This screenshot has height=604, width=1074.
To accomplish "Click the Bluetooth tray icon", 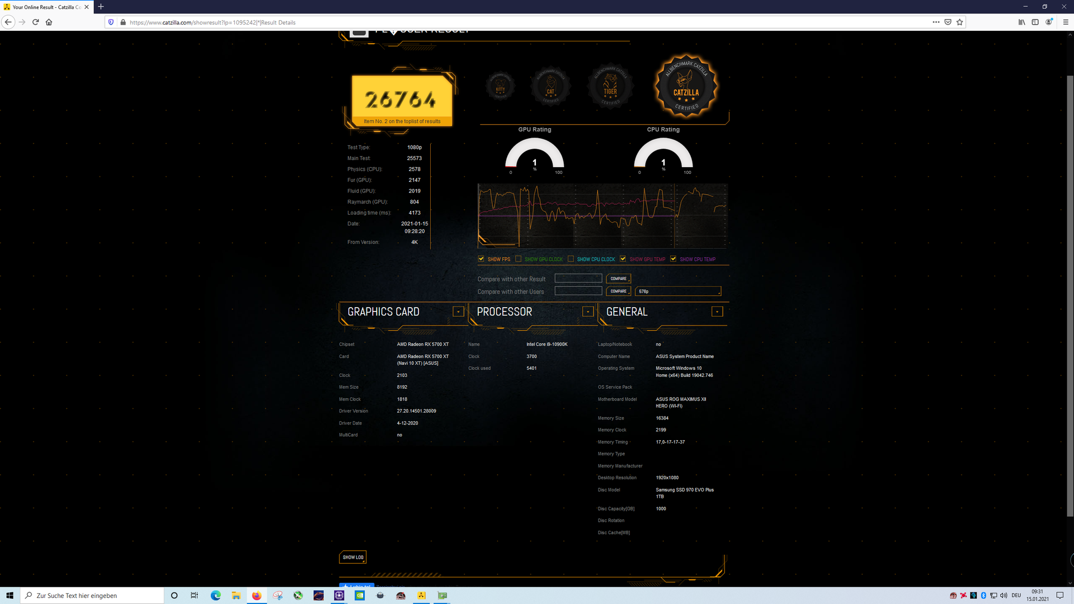I will click(x=983, y=595).
